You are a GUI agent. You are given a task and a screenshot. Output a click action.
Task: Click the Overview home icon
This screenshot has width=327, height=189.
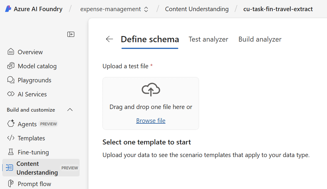[11, 52]
